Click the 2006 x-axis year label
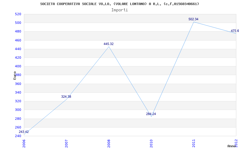 point(24,144)
